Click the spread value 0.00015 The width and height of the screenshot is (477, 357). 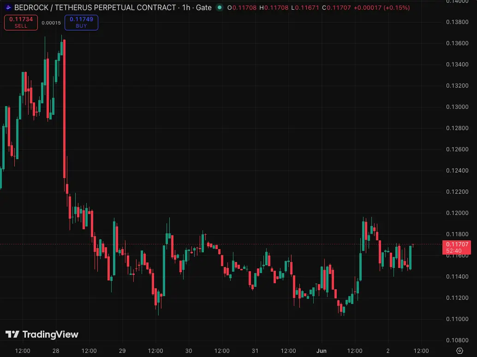coord(51,23)
